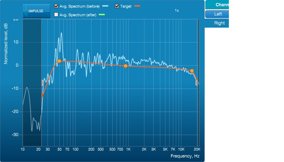Click the orange Target legend swatch
The height and width of the screenshot is (162, 284).
[137, 6]
